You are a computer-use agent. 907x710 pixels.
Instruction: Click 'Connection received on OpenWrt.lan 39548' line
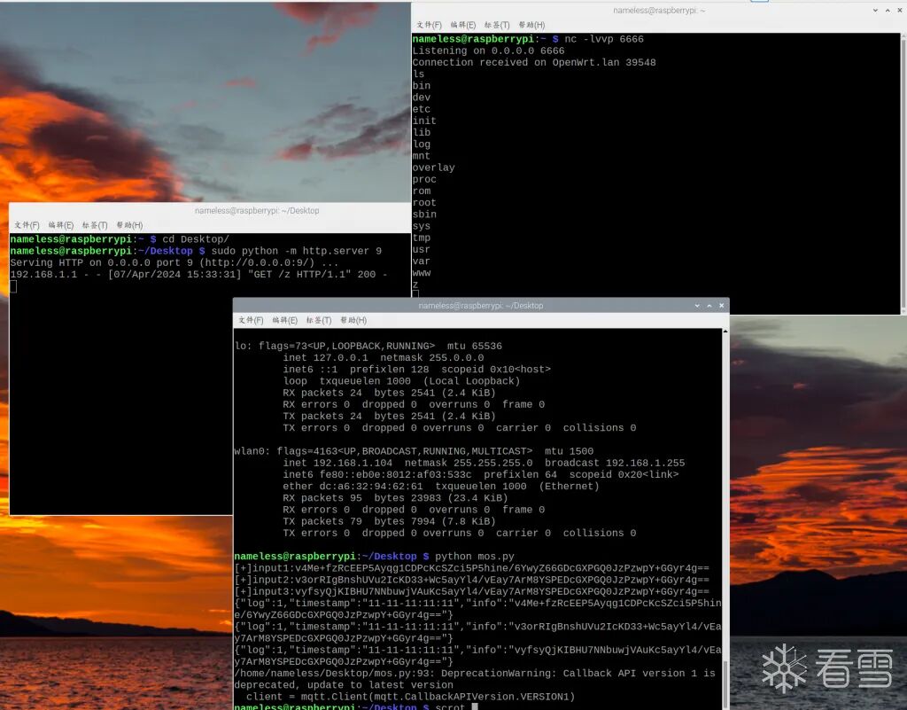(x=534, y=63)
